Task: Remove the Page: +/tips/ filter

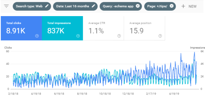Action: (172, 6)
